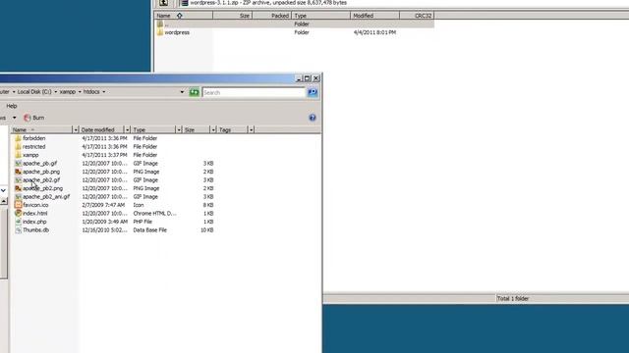Image resolution: width=629 pixels, height=353 pixels.
Task: Open toolbar dropdown arrow left of Burn
Action: pyautogui.click(x=14, y=118)
